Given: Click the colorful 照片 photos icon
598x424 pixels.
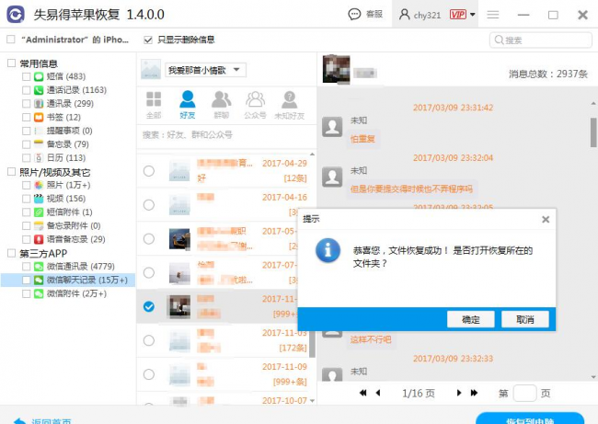Looking at the screenshot, I should (x=39, y=185).
